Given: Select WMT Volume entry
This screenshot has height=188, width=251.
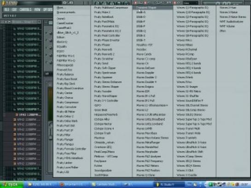Looking at the screenshot, I should pos(227,26).
